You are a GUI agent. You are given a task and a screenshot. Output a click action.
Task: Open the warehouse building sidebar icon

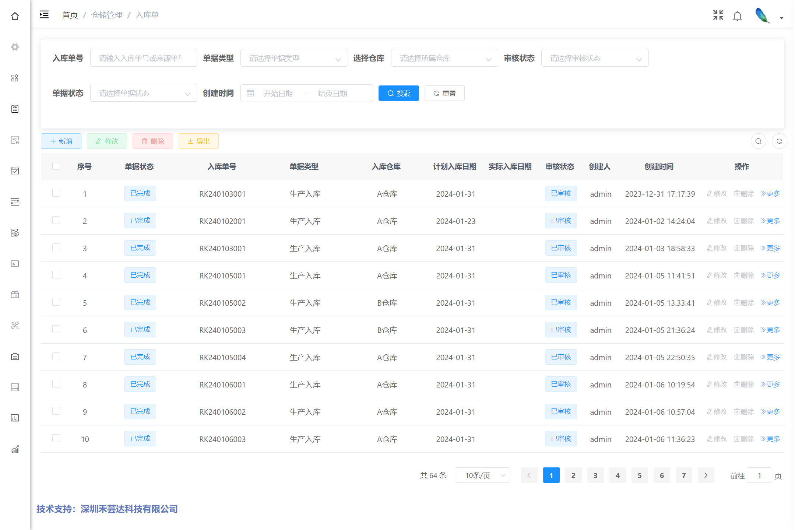coord(15,356)
